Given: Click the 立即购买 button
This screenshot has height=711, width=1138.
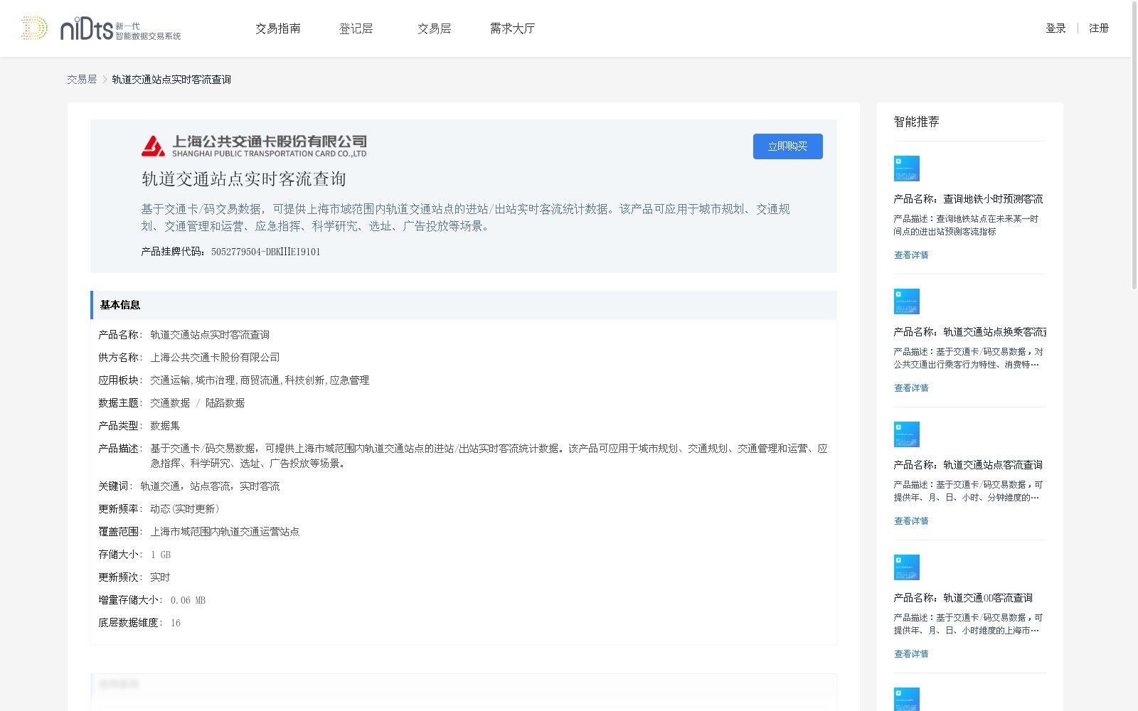Looking at the screenshot, I should coord(788,146).
